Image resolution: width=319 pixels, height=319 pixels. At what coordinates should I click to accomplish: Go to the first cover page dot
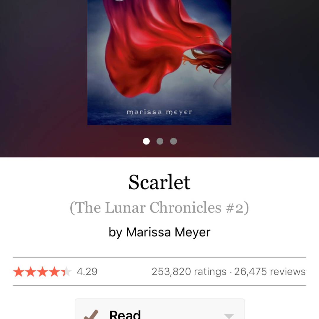point(146,141)
